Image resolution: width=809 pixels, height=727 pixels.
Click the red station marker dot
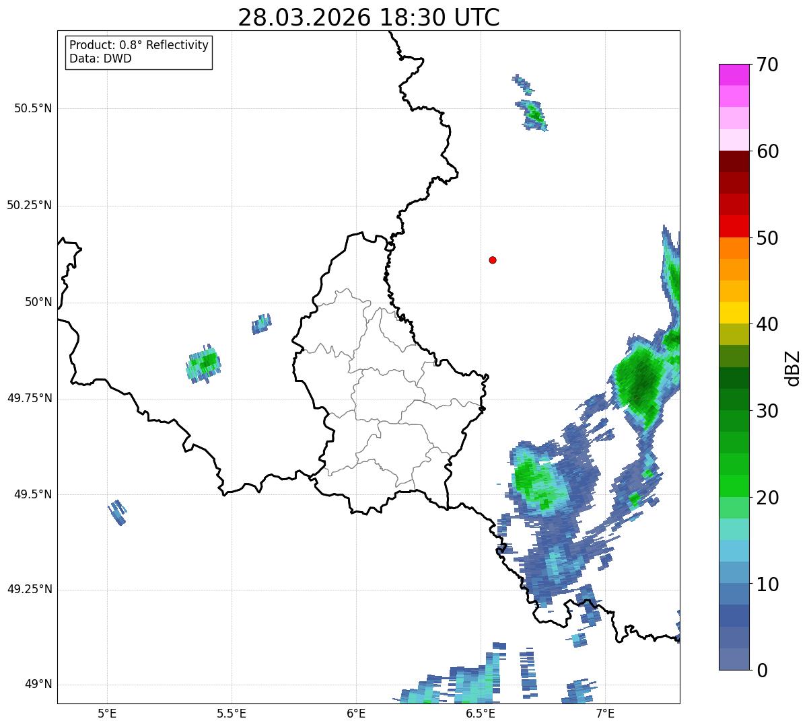(493, 260)
